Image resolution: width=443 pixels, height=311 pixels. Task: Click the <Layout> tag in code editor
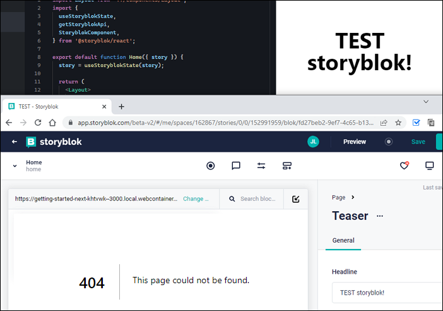78,90
